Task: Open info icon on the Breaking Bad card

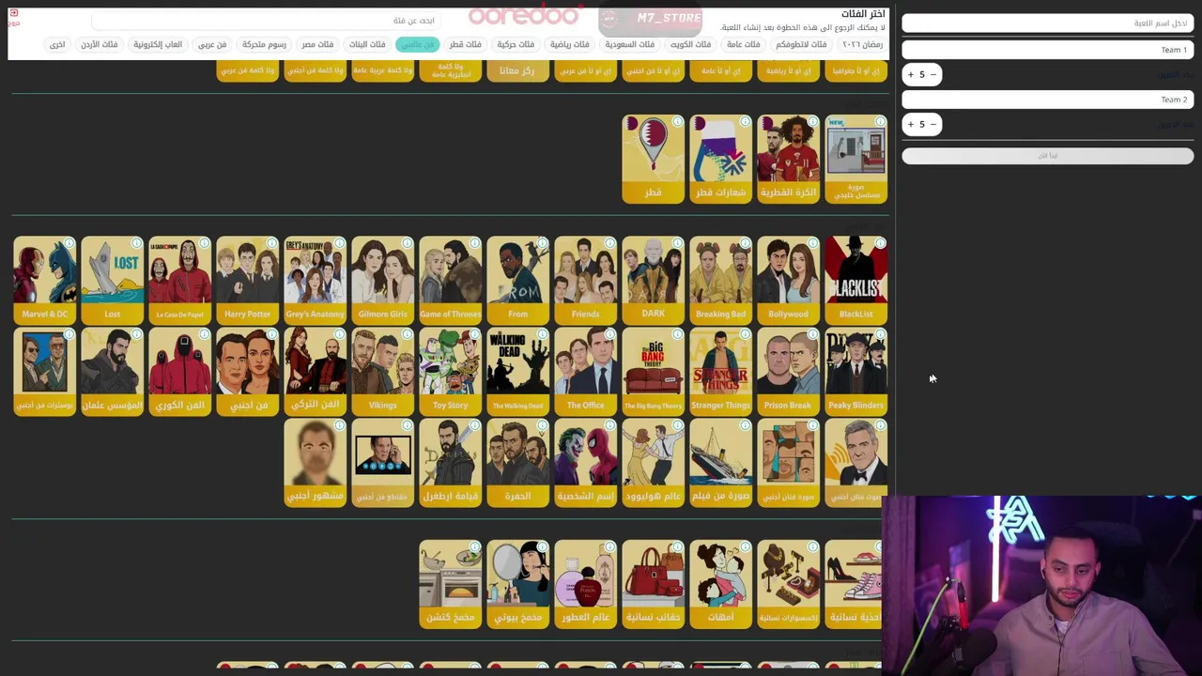Action: click(745, 243)
